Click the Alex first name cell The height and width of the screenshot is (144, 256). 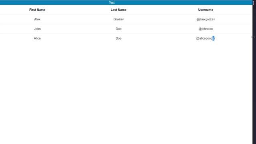coord(37,19)
